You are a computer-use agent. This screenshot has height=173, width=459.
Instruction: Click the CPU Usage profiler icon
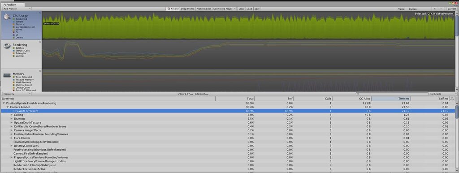[7, 17]
